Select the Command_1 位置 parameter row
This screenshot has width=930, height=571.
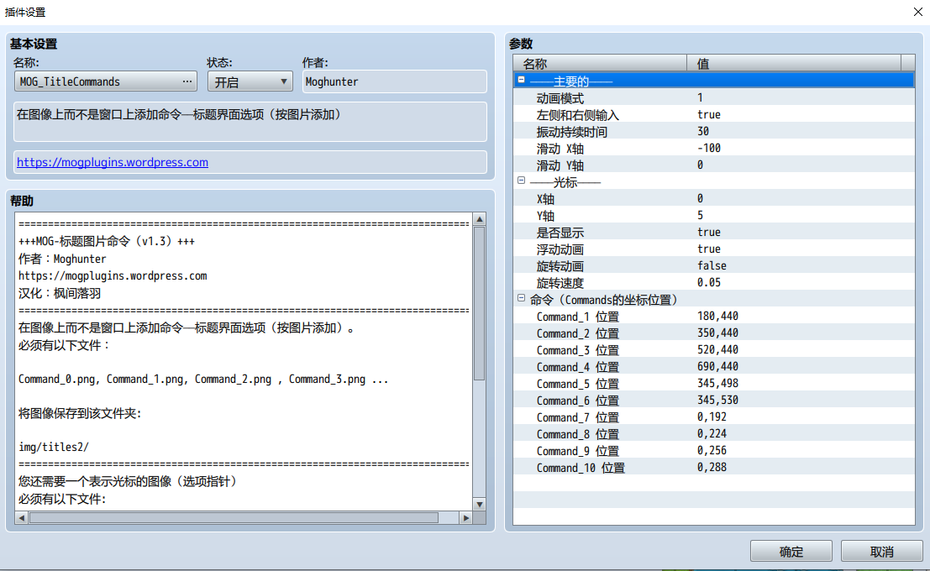coord(713,316)
